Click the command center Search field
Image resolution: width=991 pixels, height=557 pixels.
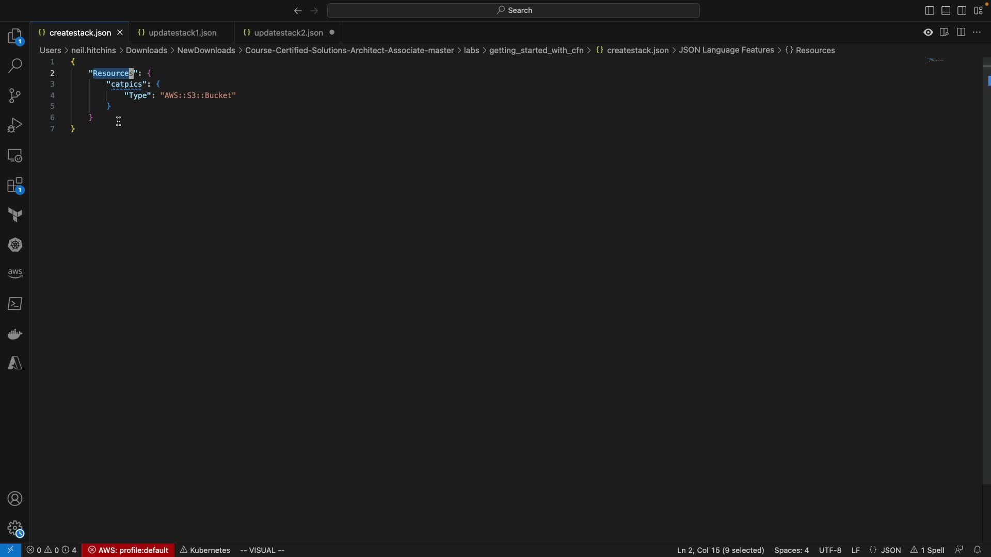(514, 11)
